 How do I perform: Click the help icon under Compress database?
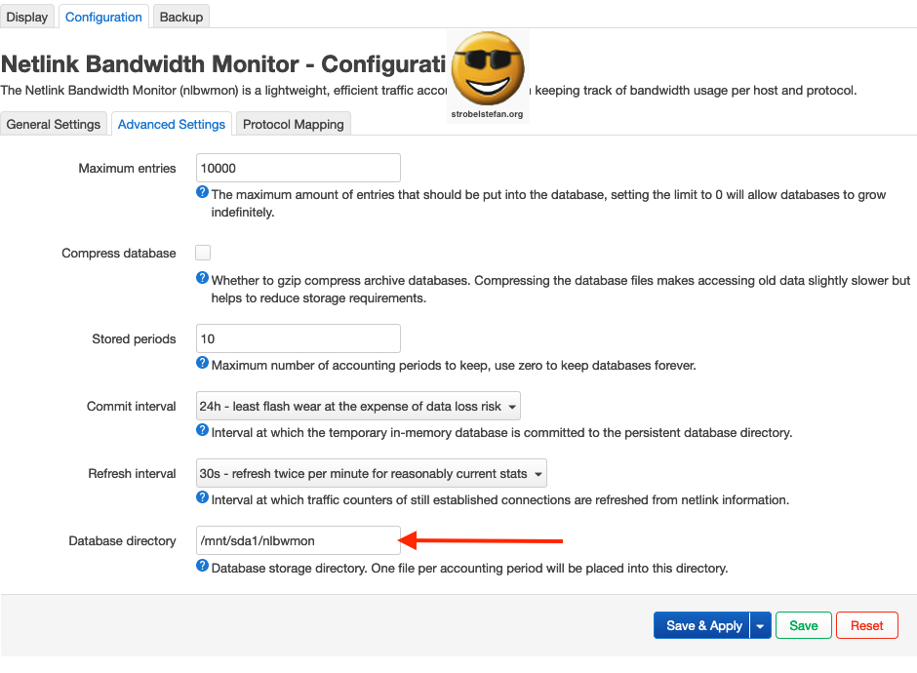pos(203,278)
